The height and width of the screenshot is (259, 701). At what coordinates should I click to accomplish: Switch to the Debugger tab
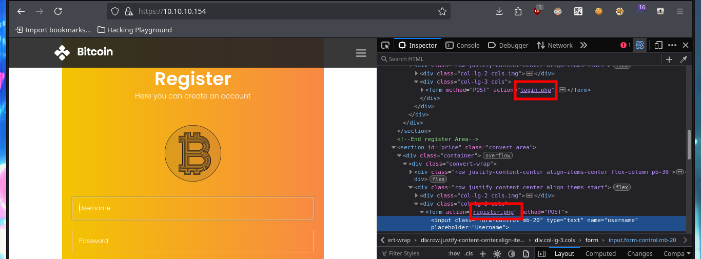508,45
